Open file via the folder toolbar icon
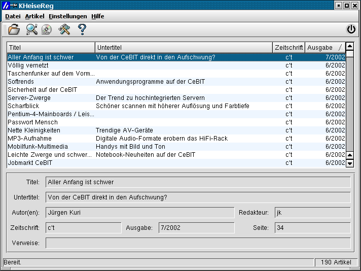The image size is (361, 271). point(14,29)
